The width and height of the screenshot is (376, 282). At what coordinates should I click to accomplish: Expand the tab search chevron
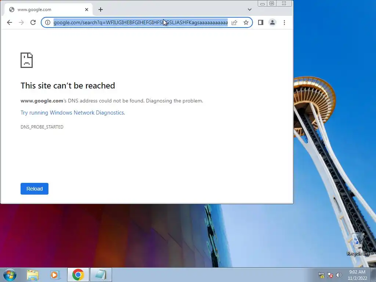tap(250, 10)
